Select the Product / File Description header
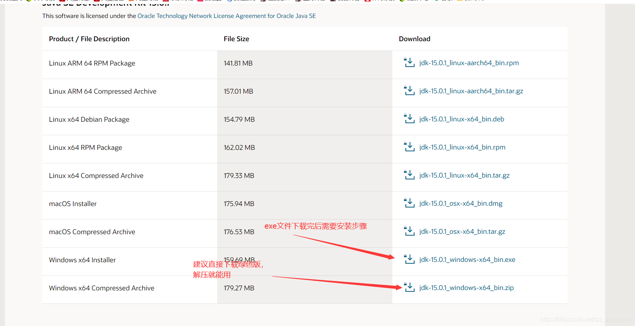The height and width of the screenshot is (326, 635). coord(89,39)
